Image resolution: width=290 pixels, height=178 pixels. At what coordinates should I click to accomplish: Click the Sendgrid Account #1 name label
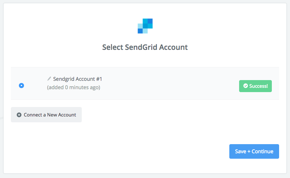[x=77, y=79]
